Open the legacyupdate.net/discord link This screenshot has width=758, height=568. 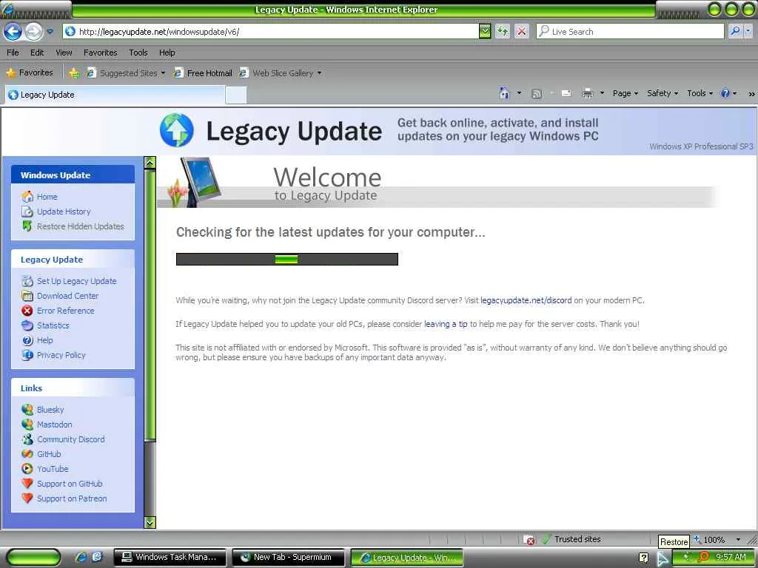pos(526,300)
